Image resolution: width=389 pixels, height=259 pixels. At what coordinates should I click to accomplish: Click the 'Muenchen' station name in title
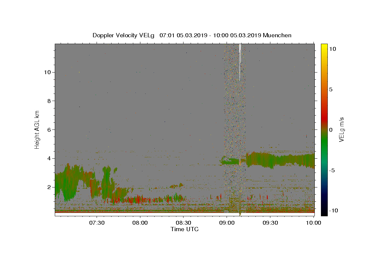point(277,35)
